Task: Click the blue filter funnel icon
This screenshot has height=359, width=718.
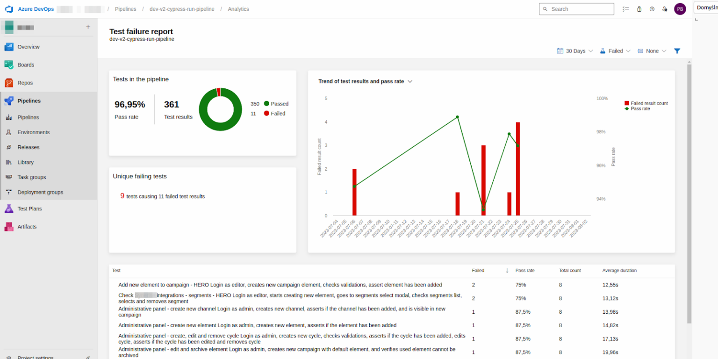Action: coord(677,51)
